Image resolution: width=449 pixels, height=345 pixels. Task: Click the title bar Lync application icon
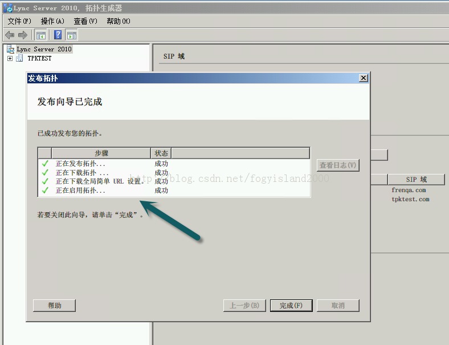tap(7, 8)
